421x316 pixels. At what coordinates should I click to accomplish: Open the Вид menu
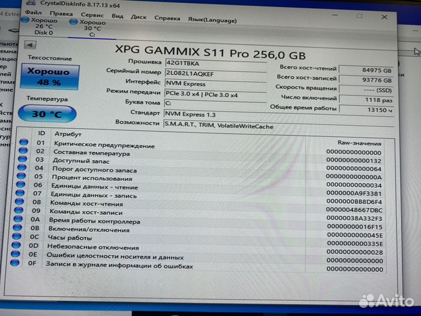point(118,16)
